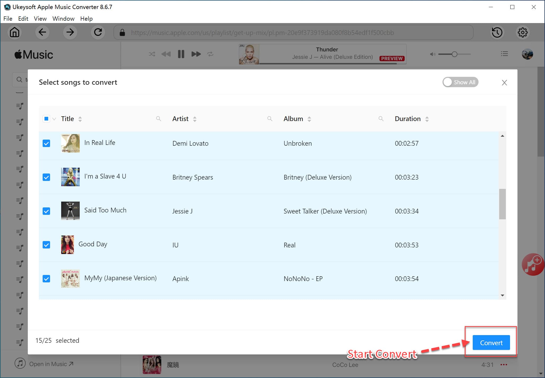Screen dimensions: 545x378
Task: Open the File menu
Action: click(8, 19)
